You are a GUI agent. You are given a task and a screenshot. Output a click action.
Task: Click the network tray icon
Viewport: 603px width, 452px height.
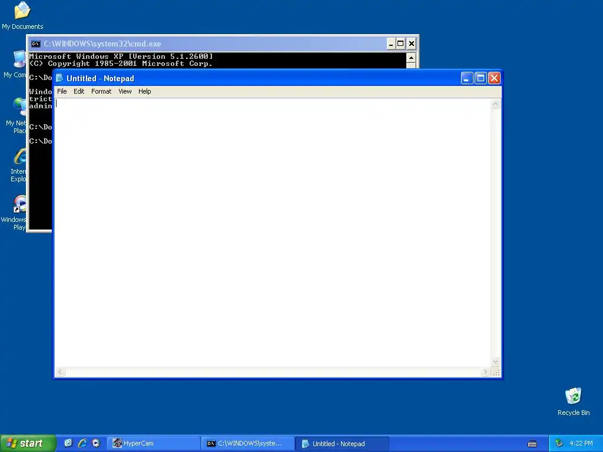(x=559, y=443)
